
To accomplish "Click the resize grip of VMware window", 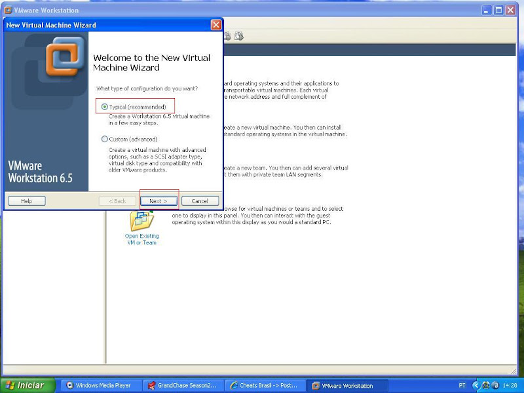I will (x=514, y=371).
